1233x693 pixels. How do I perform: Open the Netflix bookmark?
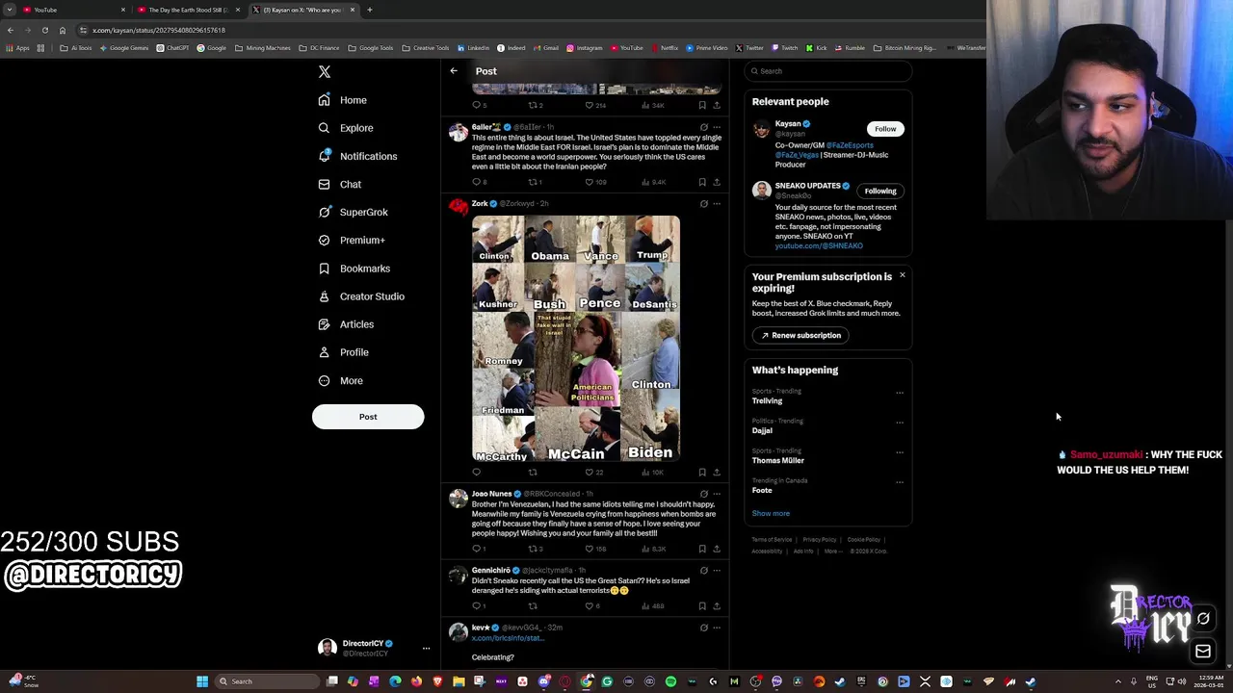pyautogui.click(x=665, y=48)
